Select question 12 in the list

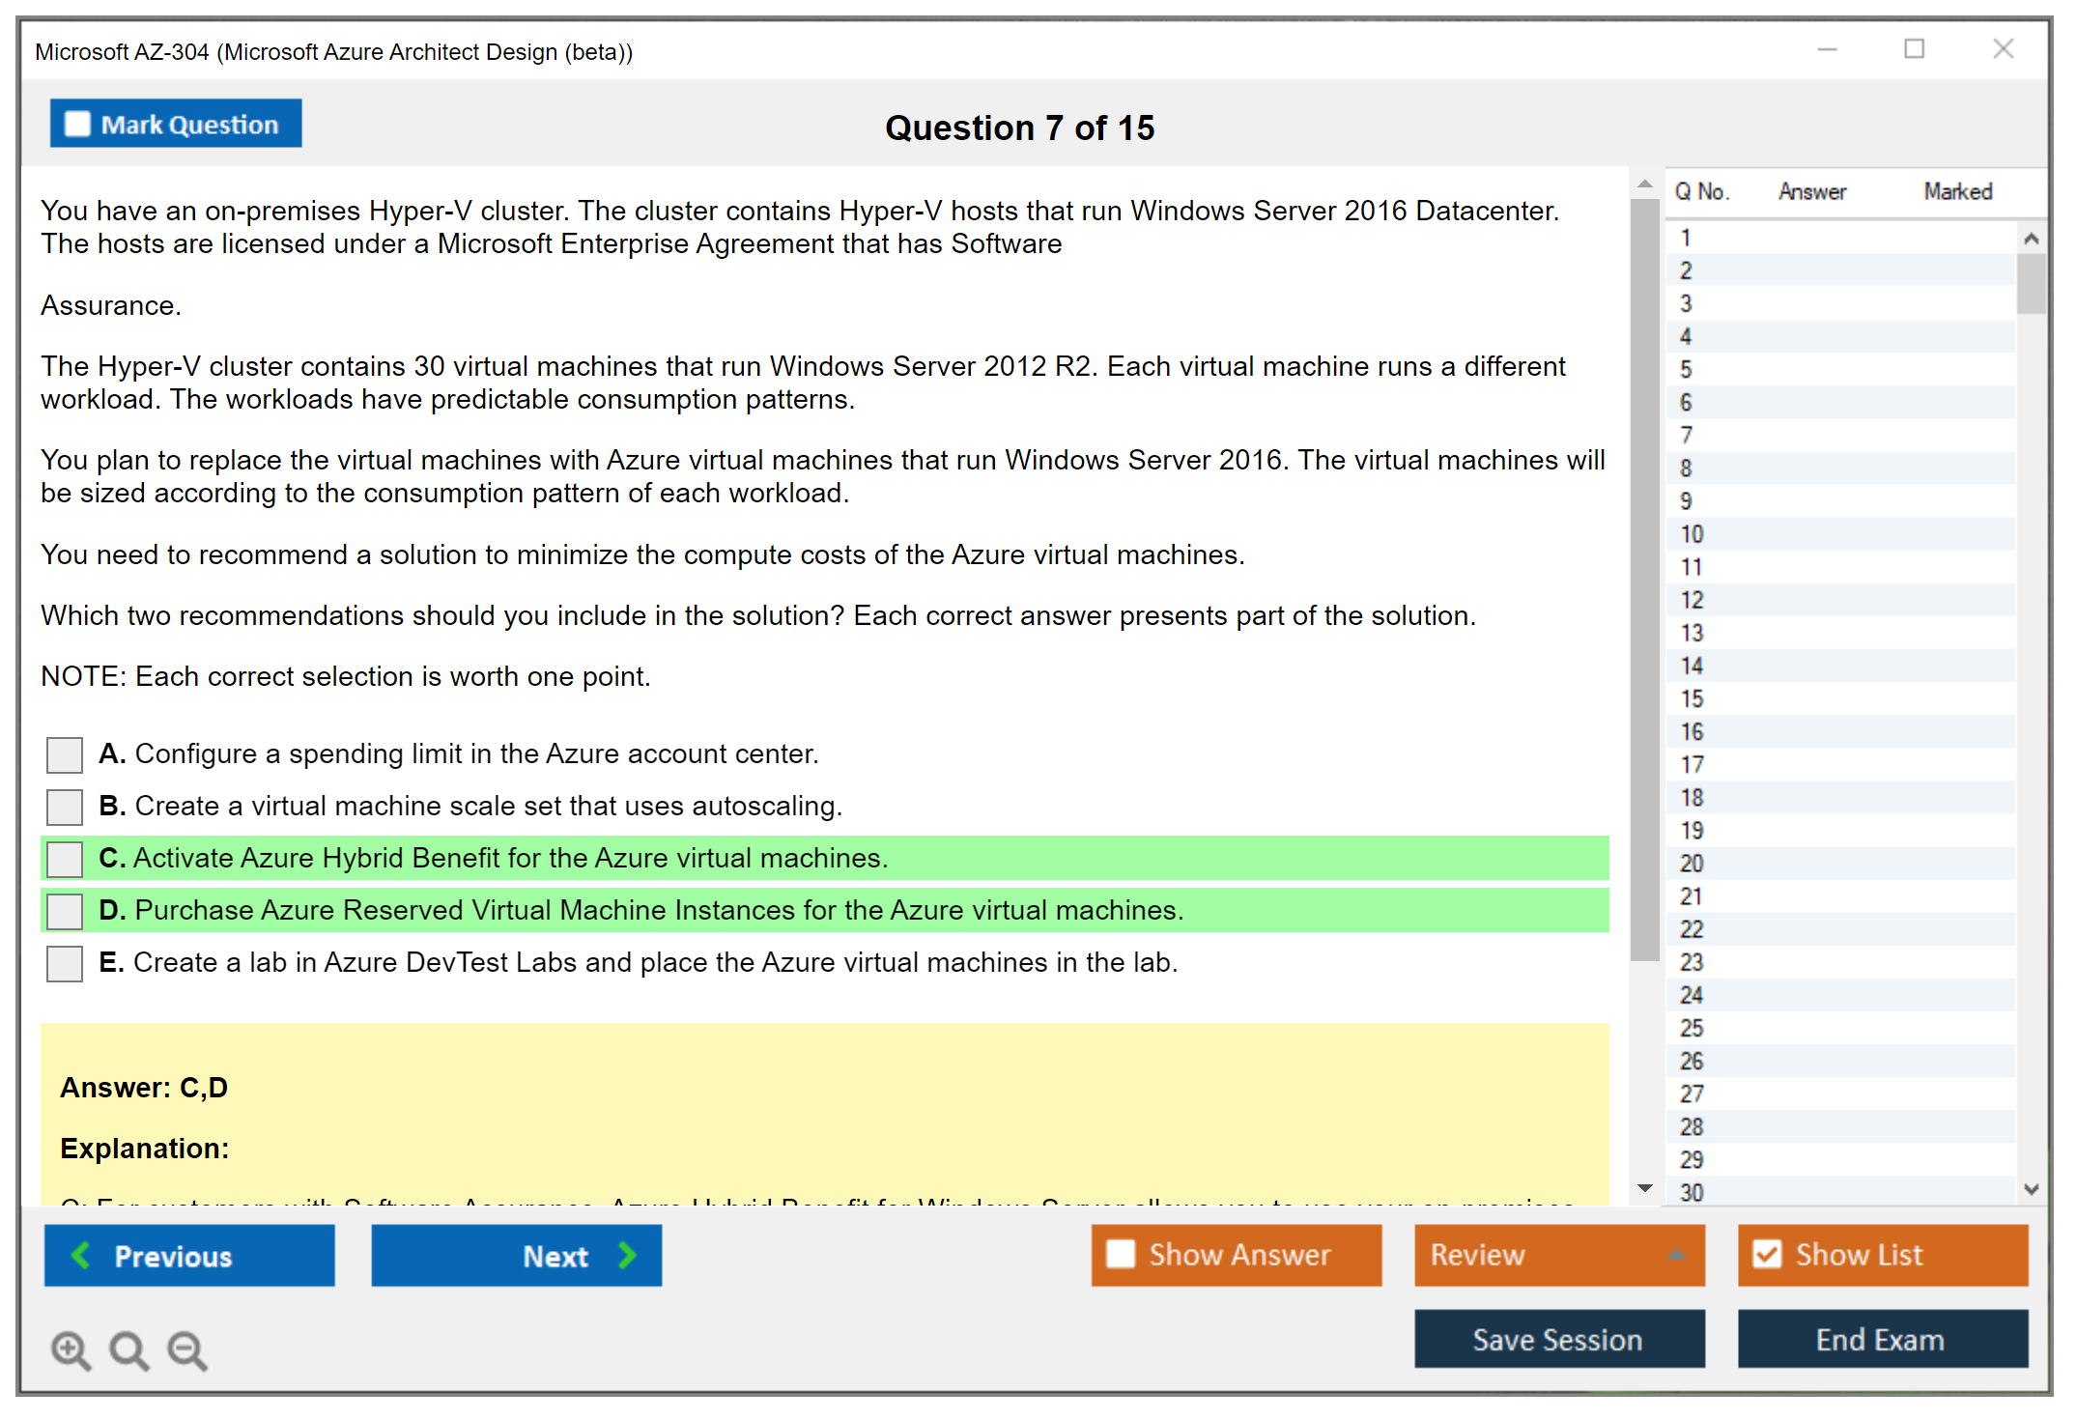[1692, 600]
